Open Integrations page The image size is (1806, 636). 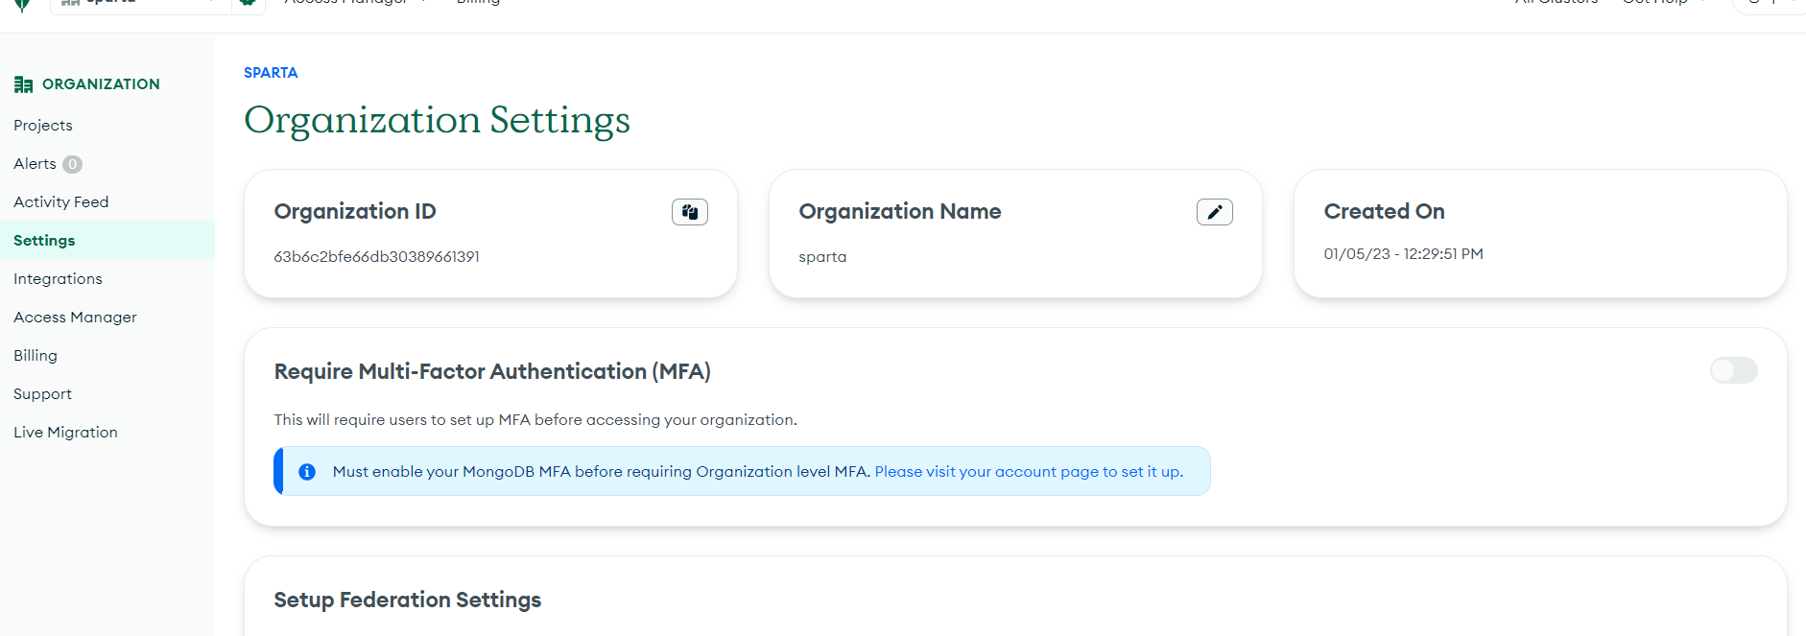pyautogui.click(x=58, y=279)
